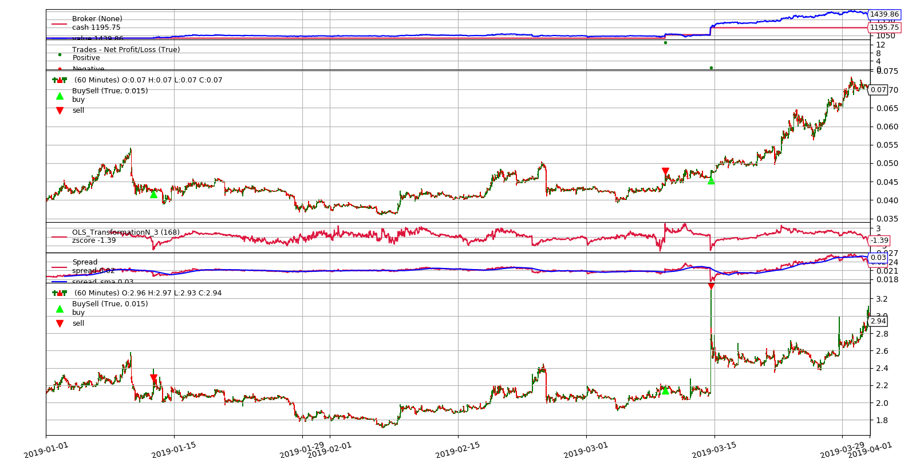The image size is (916, 458).
Task: Click the higher green profit dot in Trades panel
Action: 665,42
